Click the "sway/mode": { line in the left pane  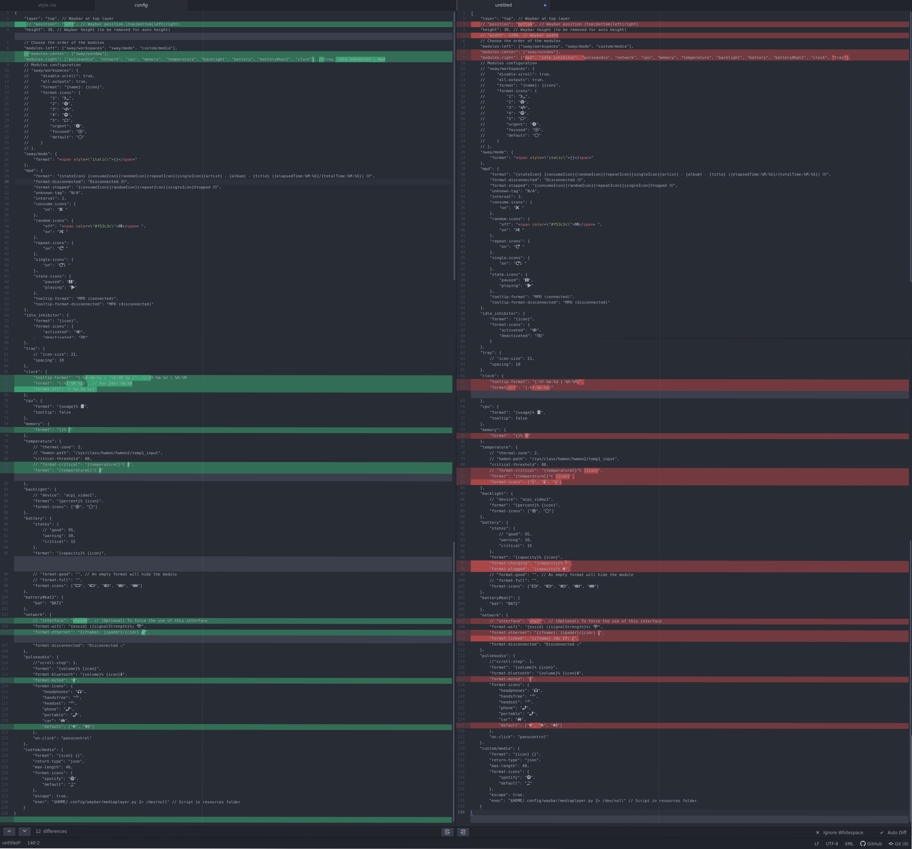40,154
